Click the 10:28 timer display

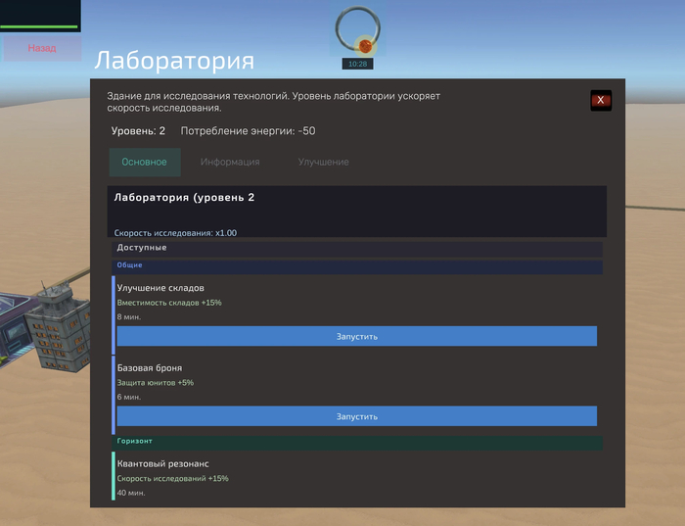click(x=358, y=64)
